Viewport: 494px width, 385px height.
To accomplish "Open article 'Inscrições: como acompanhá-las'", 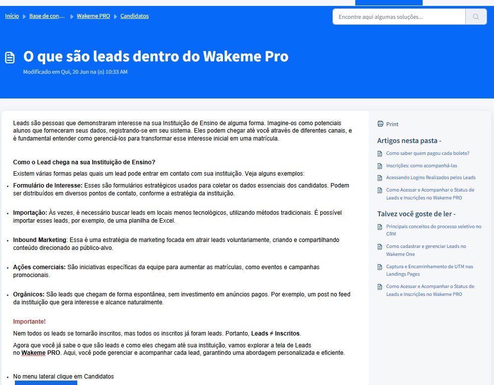I will (x=422, y=165).
